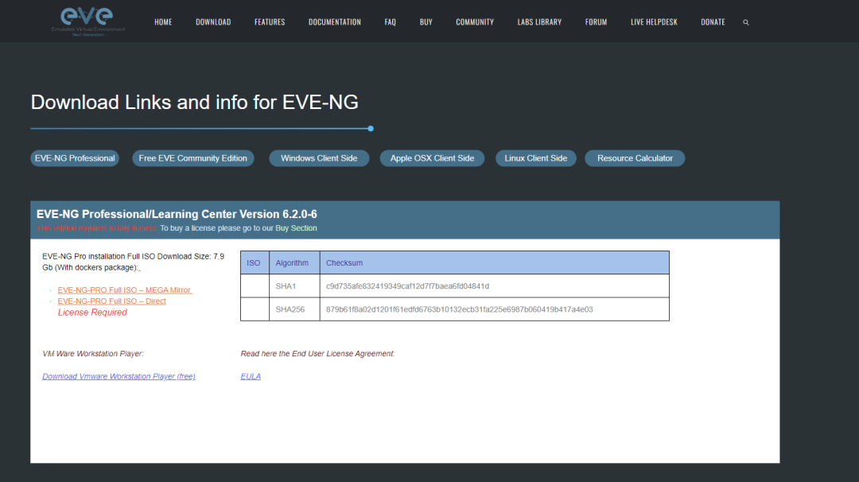Click the License Required text
859x482 pixels.
92,313
